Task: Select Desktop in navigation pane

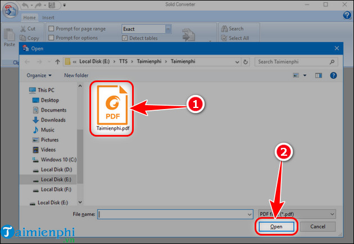Action: pos(46,100)
